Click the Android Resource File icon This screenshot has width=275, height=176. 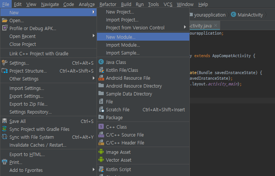[x=101, y=78]
